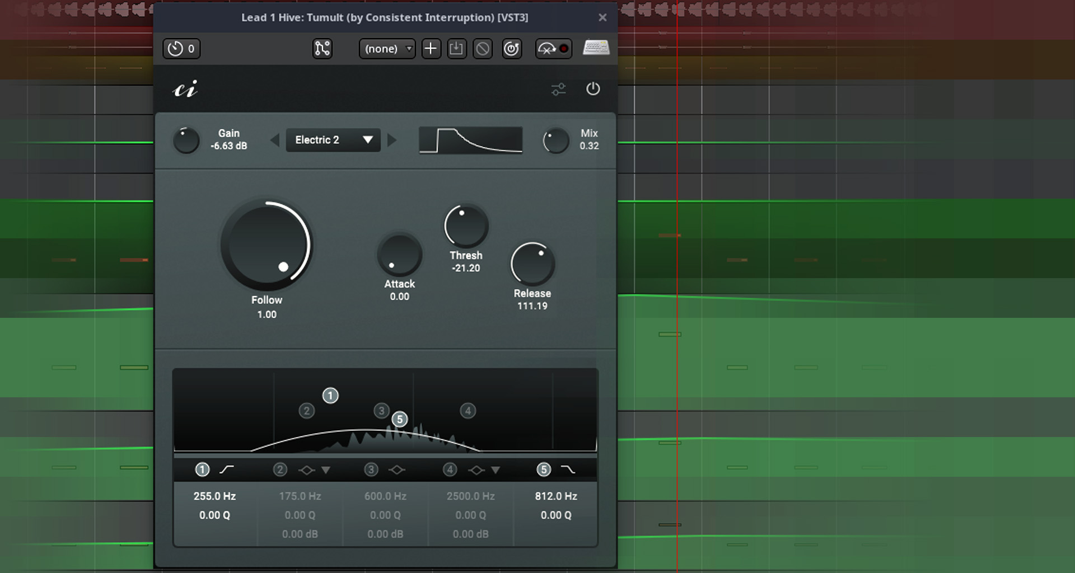Click the plugin delay compensation clock button
Viewport: 1075px width, 573px height.
click(x=181, y=49)
